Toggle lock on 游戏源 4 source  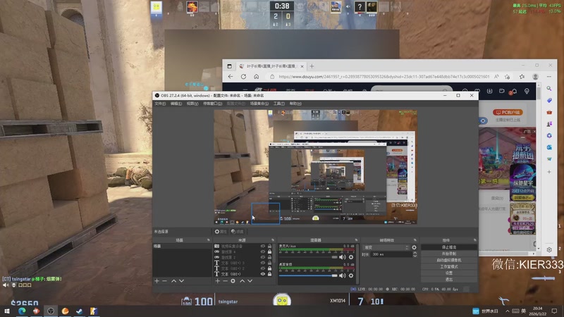click(x=269, y=251)
